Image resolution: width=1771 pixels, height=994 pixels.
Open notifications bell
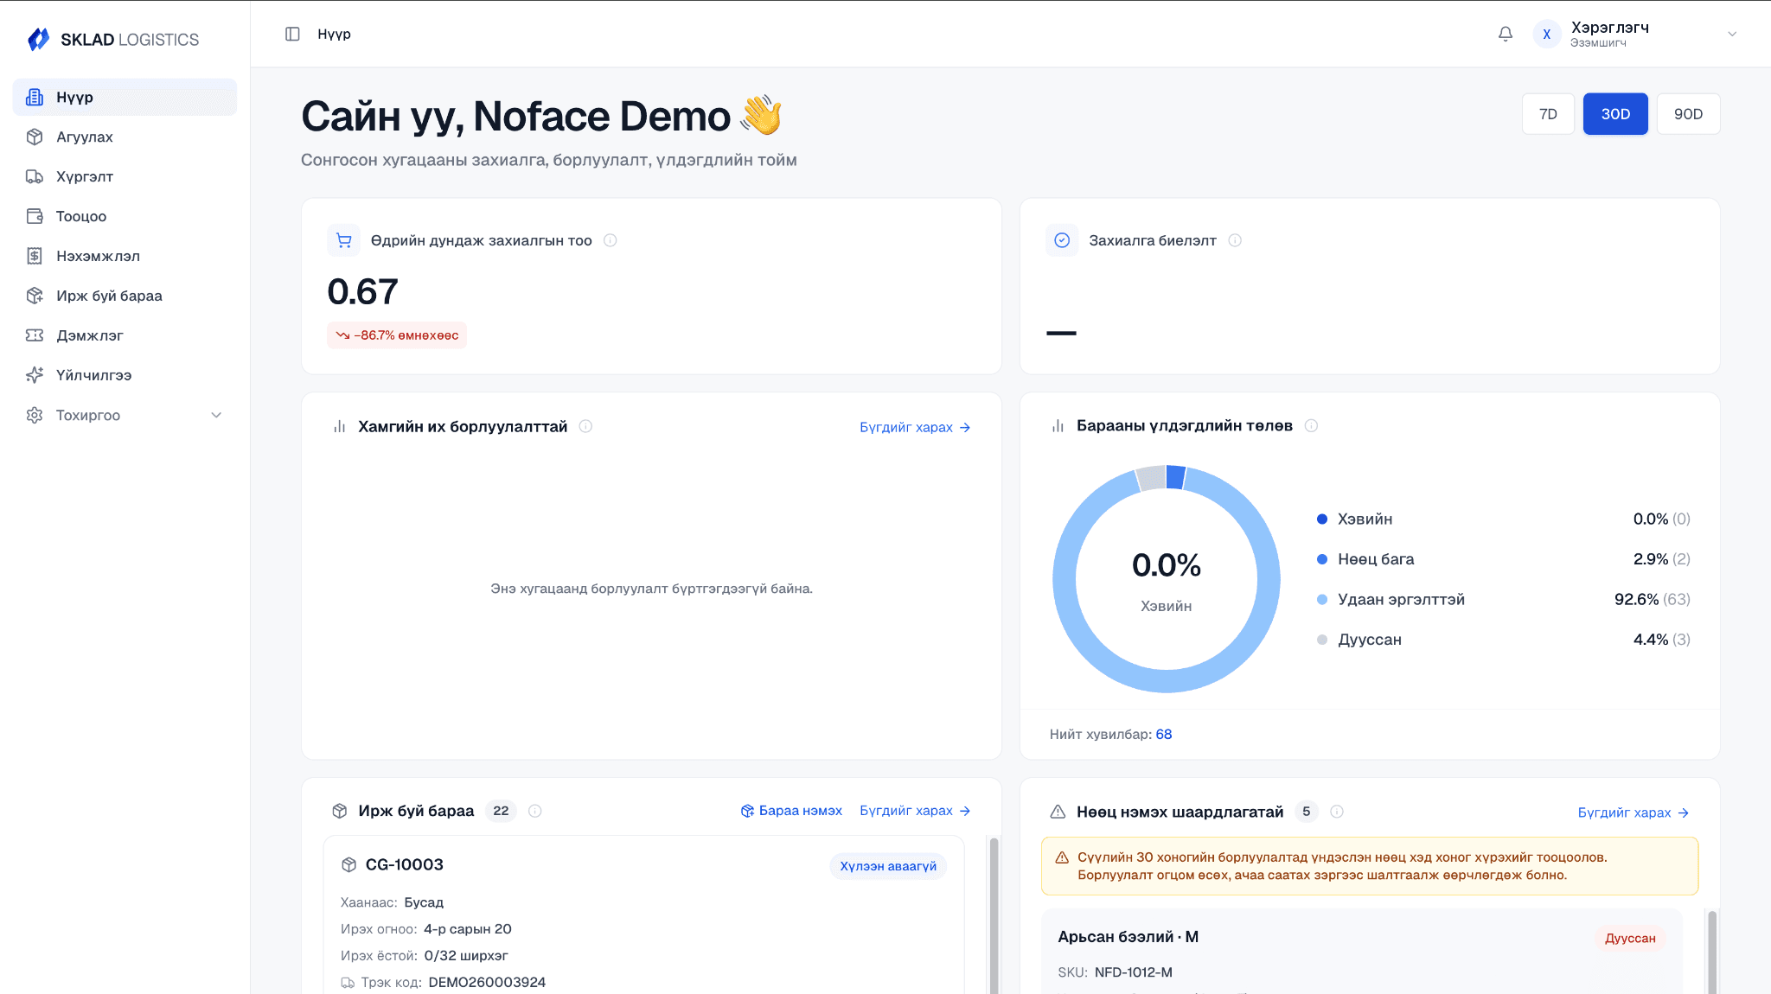click(x=1506, y=34)
